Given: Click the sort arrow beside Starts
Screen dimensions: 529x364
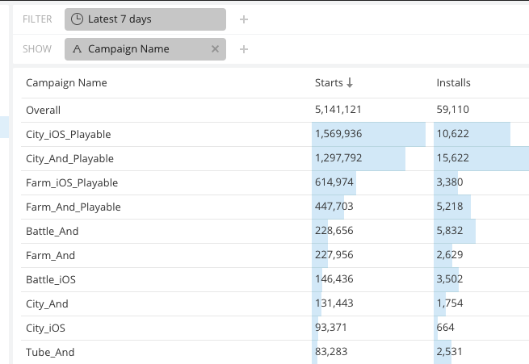Looking at the screenshot, I should pyautogui.click(x=350, y=83).
